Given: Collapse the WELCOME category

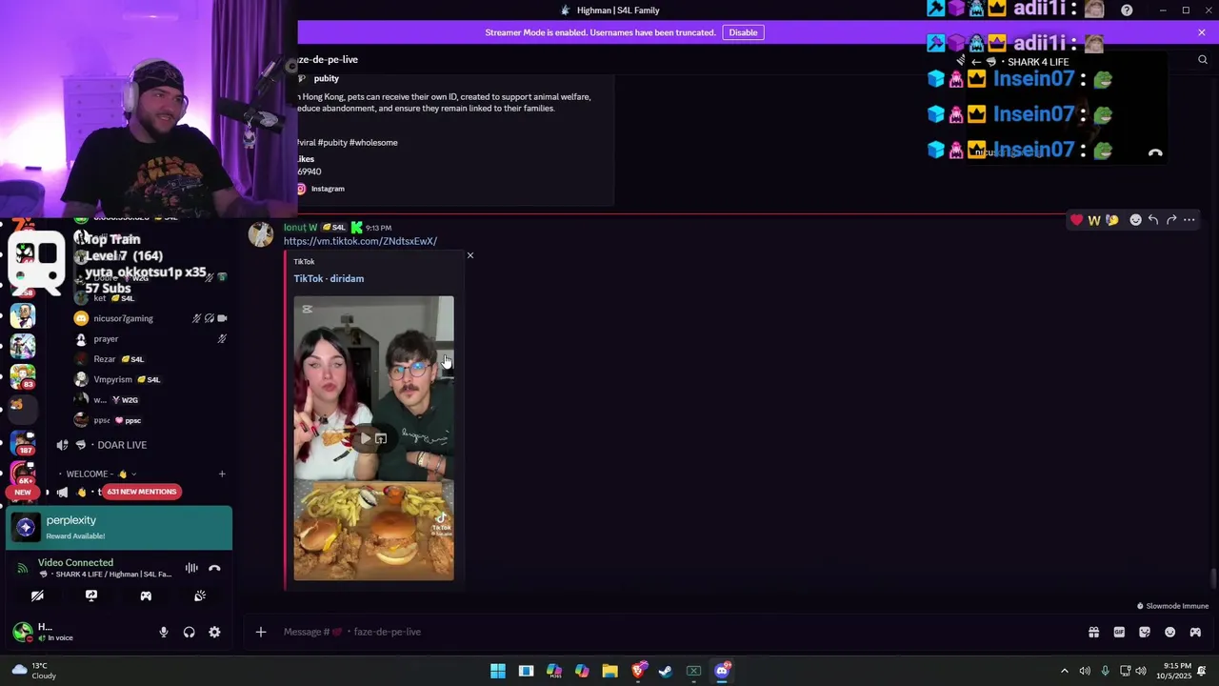Looking at the screenshot, I should pos(96,474).
